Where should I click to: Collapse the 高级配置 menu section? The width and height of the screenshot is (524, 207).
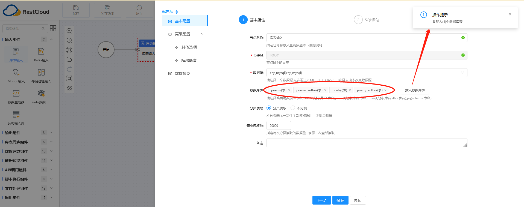tap(202, 34)
